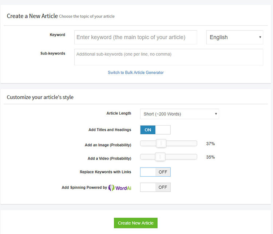Open the English language dropdown
273x234 pixels.
pos(234,37)
